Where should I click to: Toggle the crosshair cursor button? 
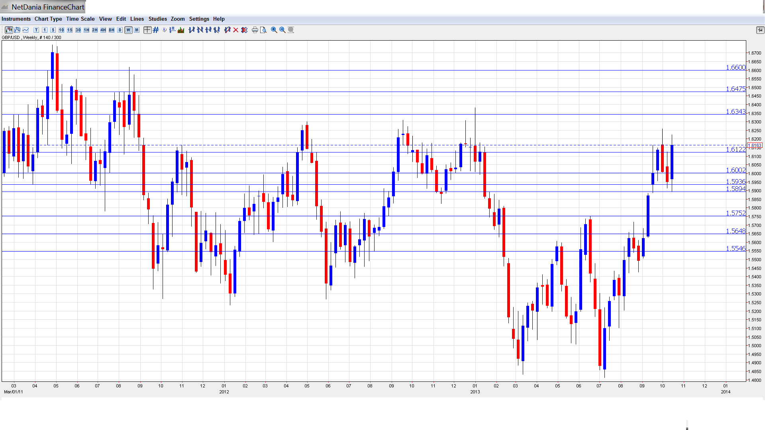[147, 30]
